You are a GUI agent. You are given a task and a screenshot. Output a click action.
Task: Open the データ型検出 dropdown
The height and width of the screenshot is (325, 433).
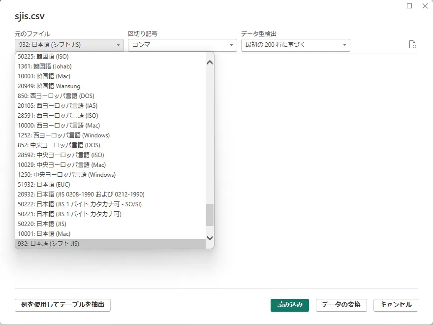[296, 45]
